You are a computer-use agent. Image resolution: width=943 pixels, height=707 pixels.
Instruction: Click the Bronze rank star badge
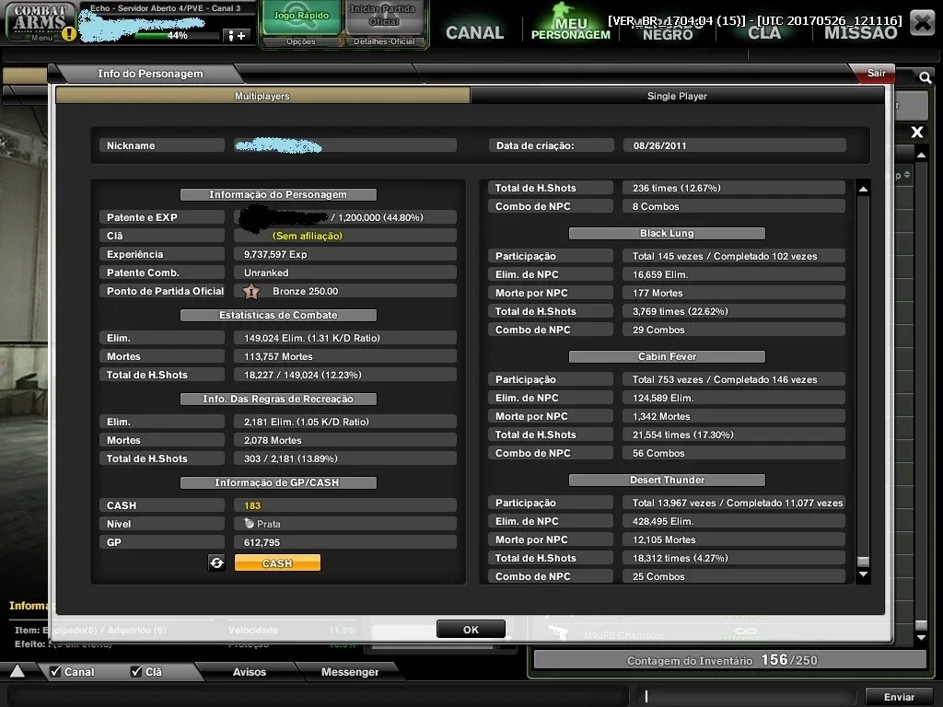(251, 292)
